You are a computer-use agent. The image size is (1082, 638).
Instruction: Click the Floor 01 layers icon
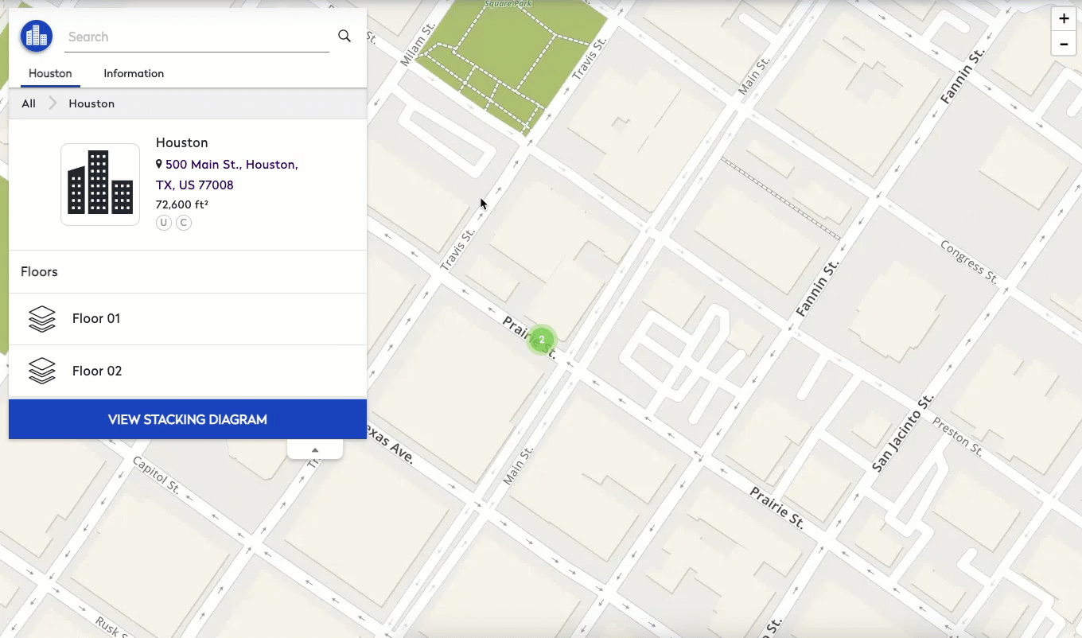tap(42, 318)
